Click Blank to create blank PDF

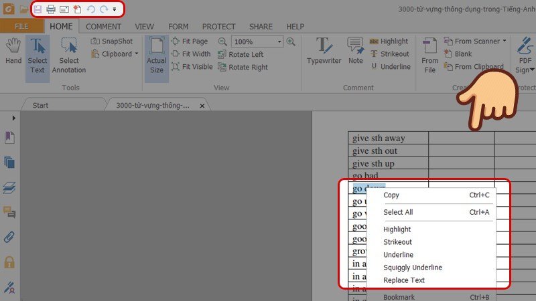pyautogui.click(x=458, y=54)
